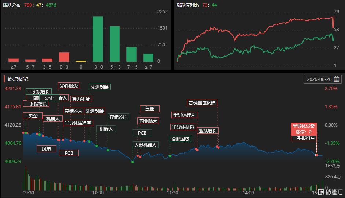Click the white-ringed marker under 半导体设备
345x198 pixels.
tap(317, 155)
